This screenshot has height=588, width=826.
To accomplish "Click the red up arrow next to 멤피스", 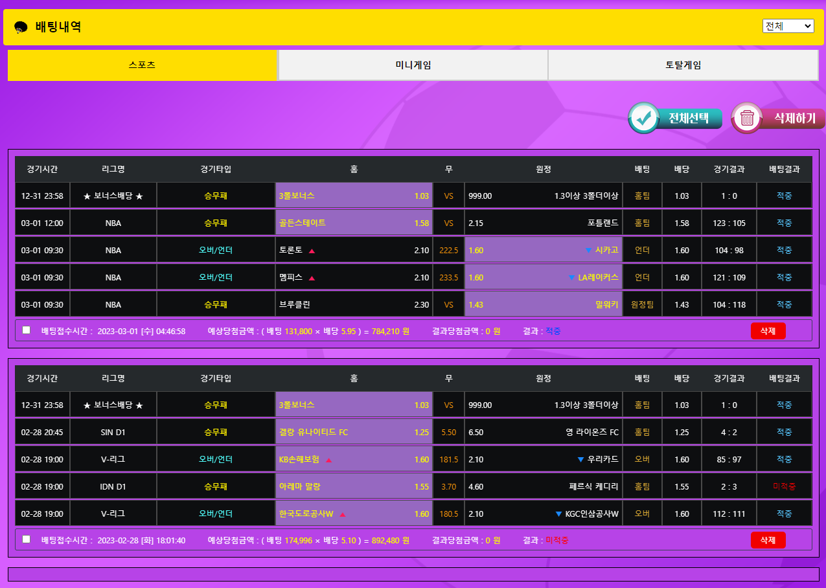I will click(x=312, y=278).
